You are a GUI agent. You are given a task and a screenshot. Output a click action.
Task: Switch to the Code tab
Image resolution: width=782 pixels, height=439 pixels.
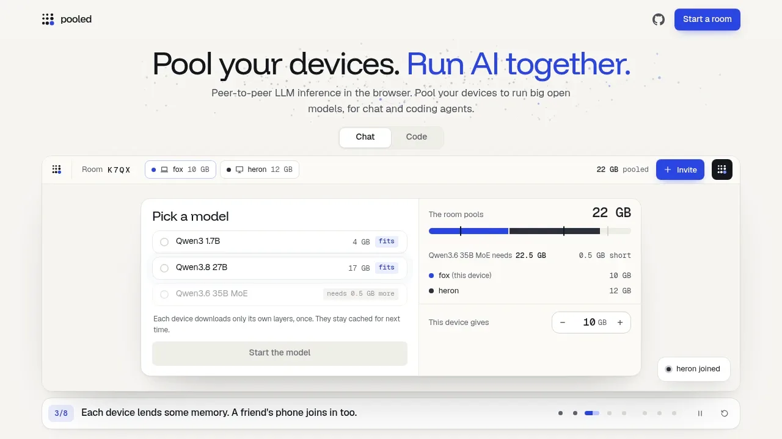[x=417, y=137]
